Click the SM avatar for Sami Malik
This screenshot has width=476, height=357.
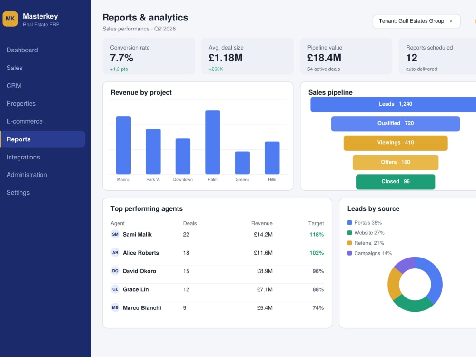(x=115, y=234)
